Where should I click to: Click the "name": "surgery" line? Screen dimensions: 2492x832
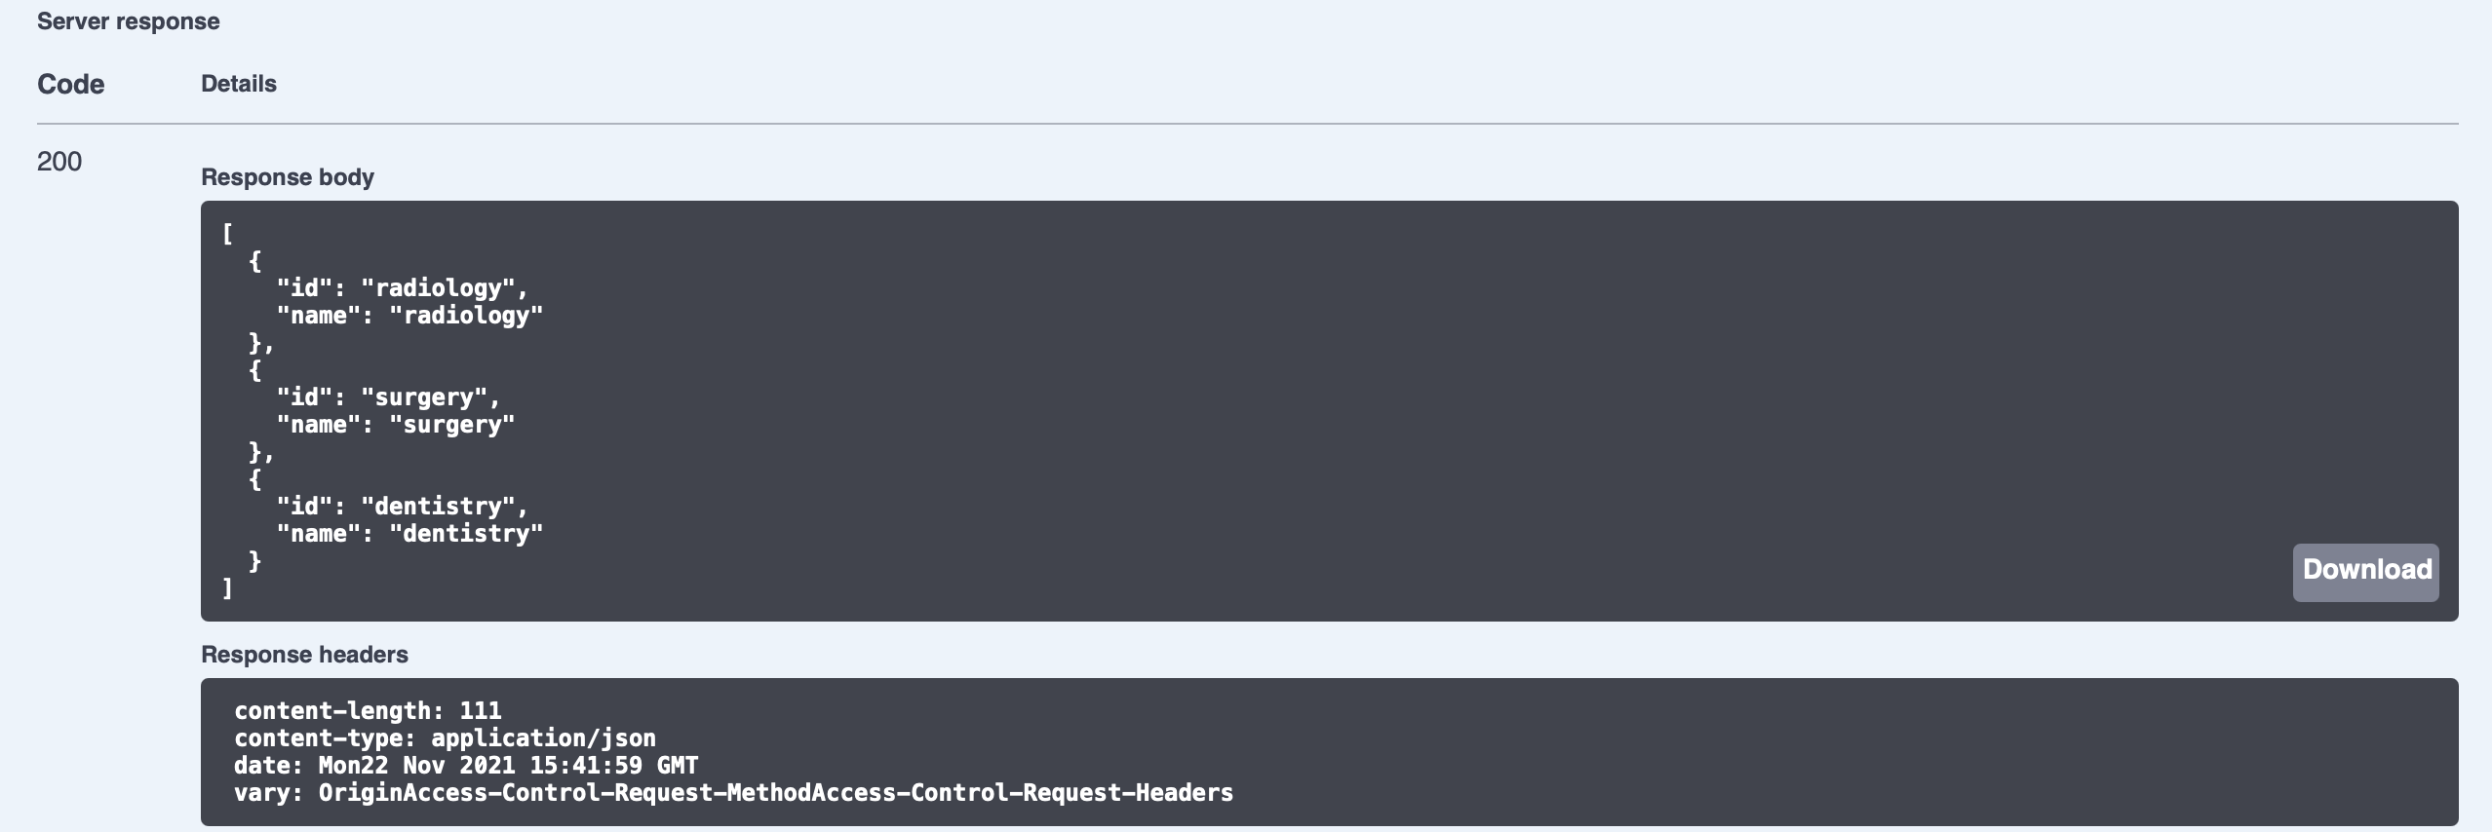pos(395,425)
